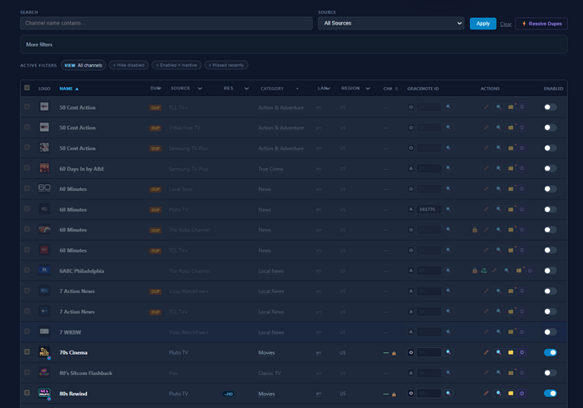Expand the Region column filter chevron

368,89
